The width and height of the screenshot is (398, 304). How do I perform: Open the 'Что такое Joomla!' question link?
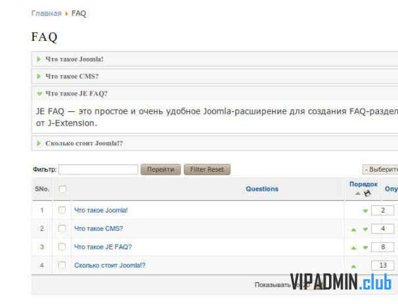coord(101,210)
